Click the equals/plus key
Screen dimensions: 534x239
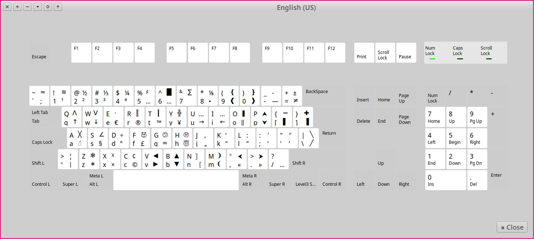292,96
